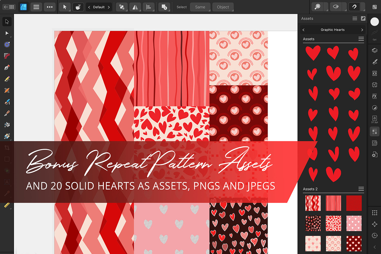Select the Move tool
The height and width of the screenshot is (254, 381).
(7, 22)
